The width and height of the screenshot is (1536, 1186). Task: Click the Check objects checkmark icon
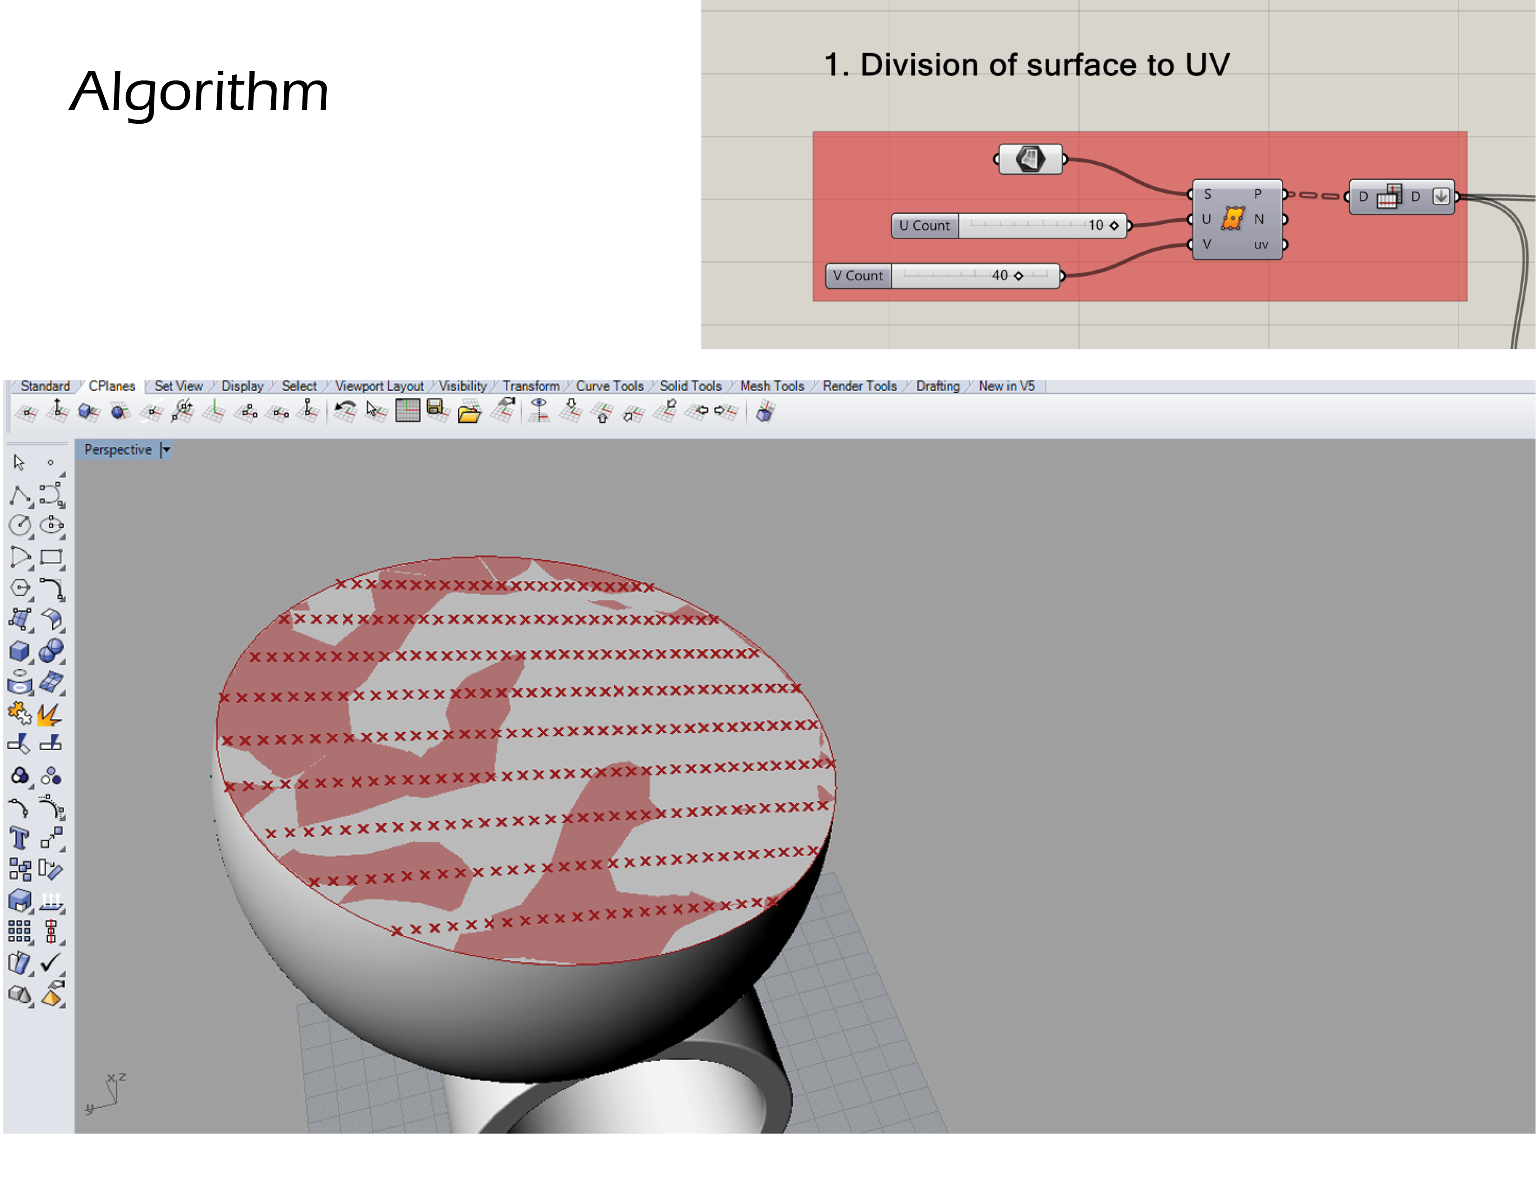(51, 962)
